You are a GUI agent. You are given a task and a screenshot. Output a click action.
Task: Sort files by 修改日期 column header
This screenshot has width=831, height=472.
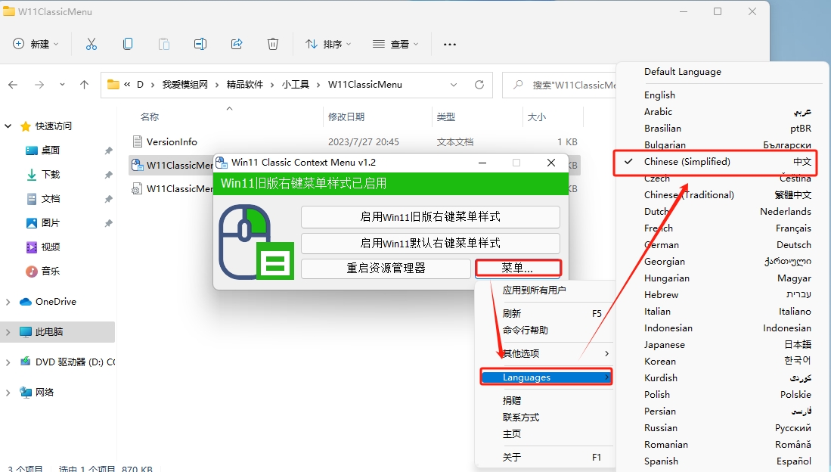[x=346, y=117]
